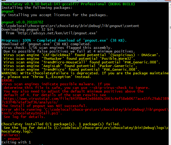The image size is (171, 145).
Task: Click 'Chocolatey installed 0/1 package(s)' summary line
Action: pos(61,124)
